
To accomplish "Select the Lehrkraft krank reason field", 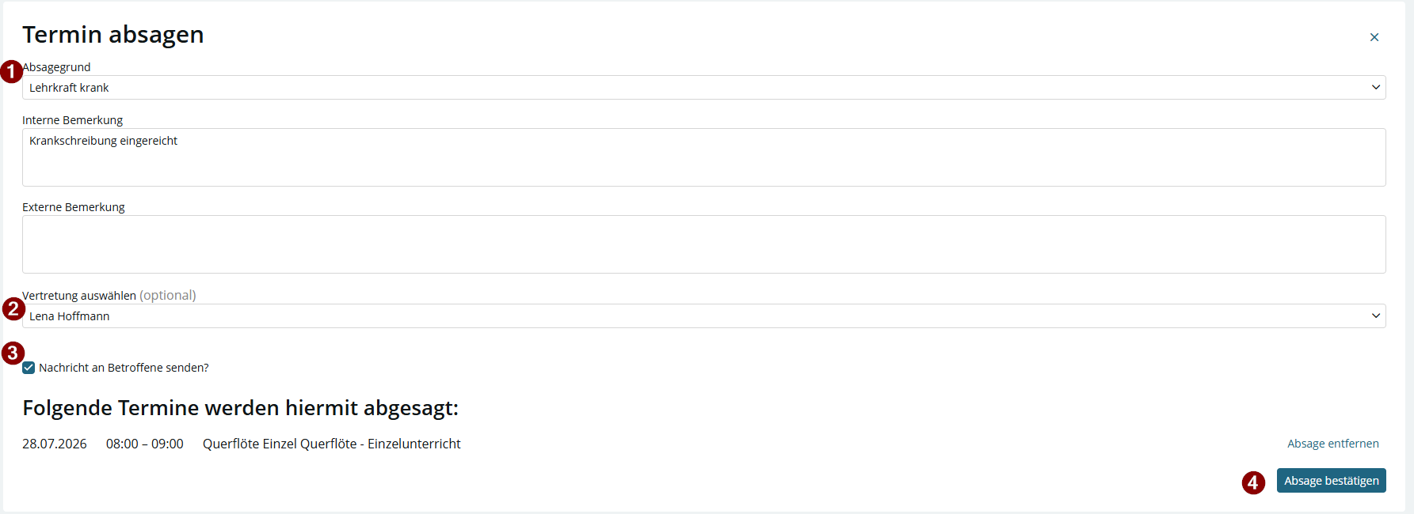I will 703,88.
